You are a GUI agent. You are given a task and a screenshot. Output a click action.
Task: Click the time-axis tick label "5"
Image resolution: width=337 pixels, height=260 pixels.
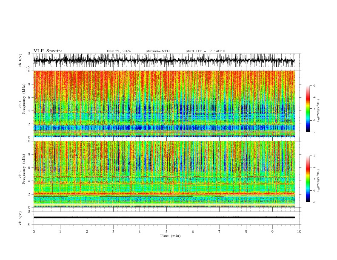click(x=166, y=232)
